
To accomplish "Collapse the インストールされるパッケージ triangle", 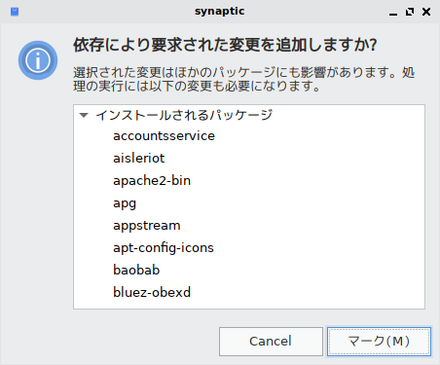I will [x=84, y=115].
